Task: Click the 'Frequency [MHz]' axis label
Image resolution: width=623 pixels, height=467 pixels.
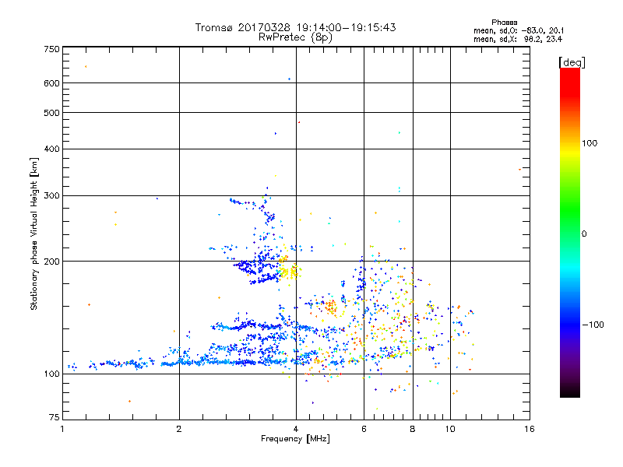Action: point(295,439)
